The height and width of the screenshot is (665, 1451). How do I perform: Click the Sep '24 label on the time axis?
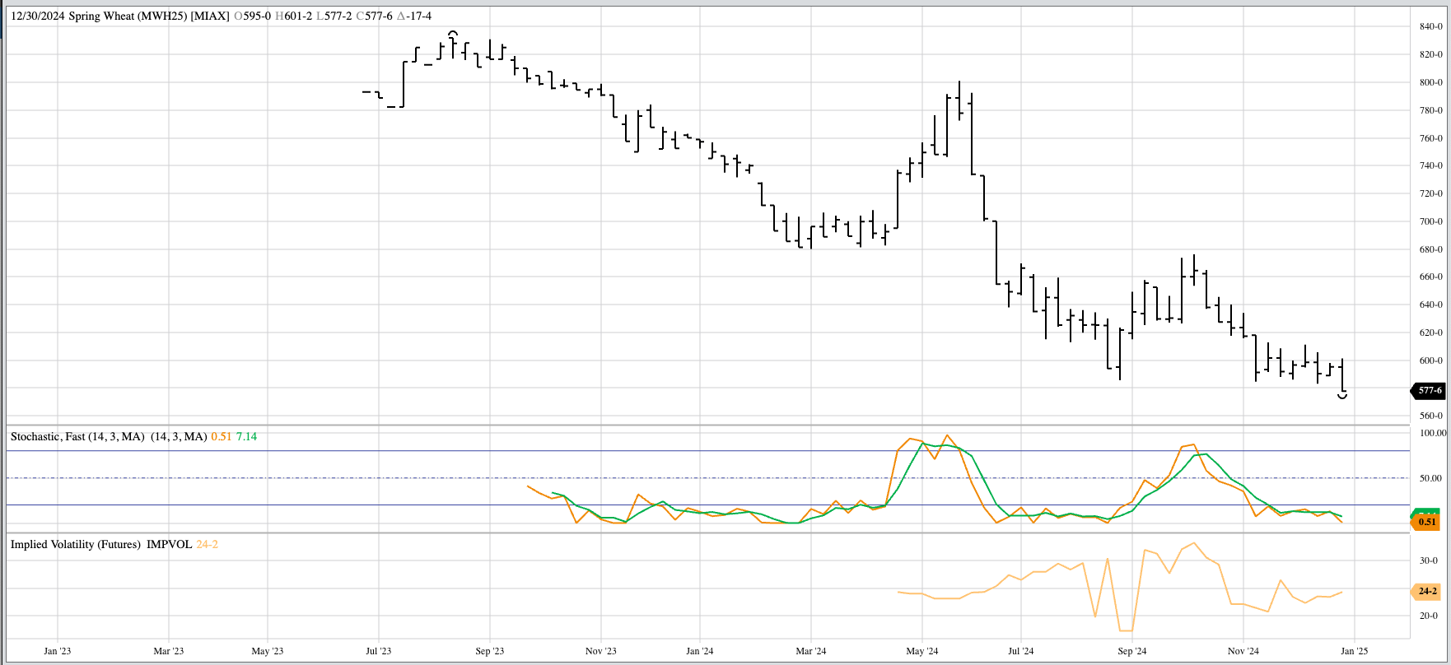pyautogui.click(x=1131, y=651)
